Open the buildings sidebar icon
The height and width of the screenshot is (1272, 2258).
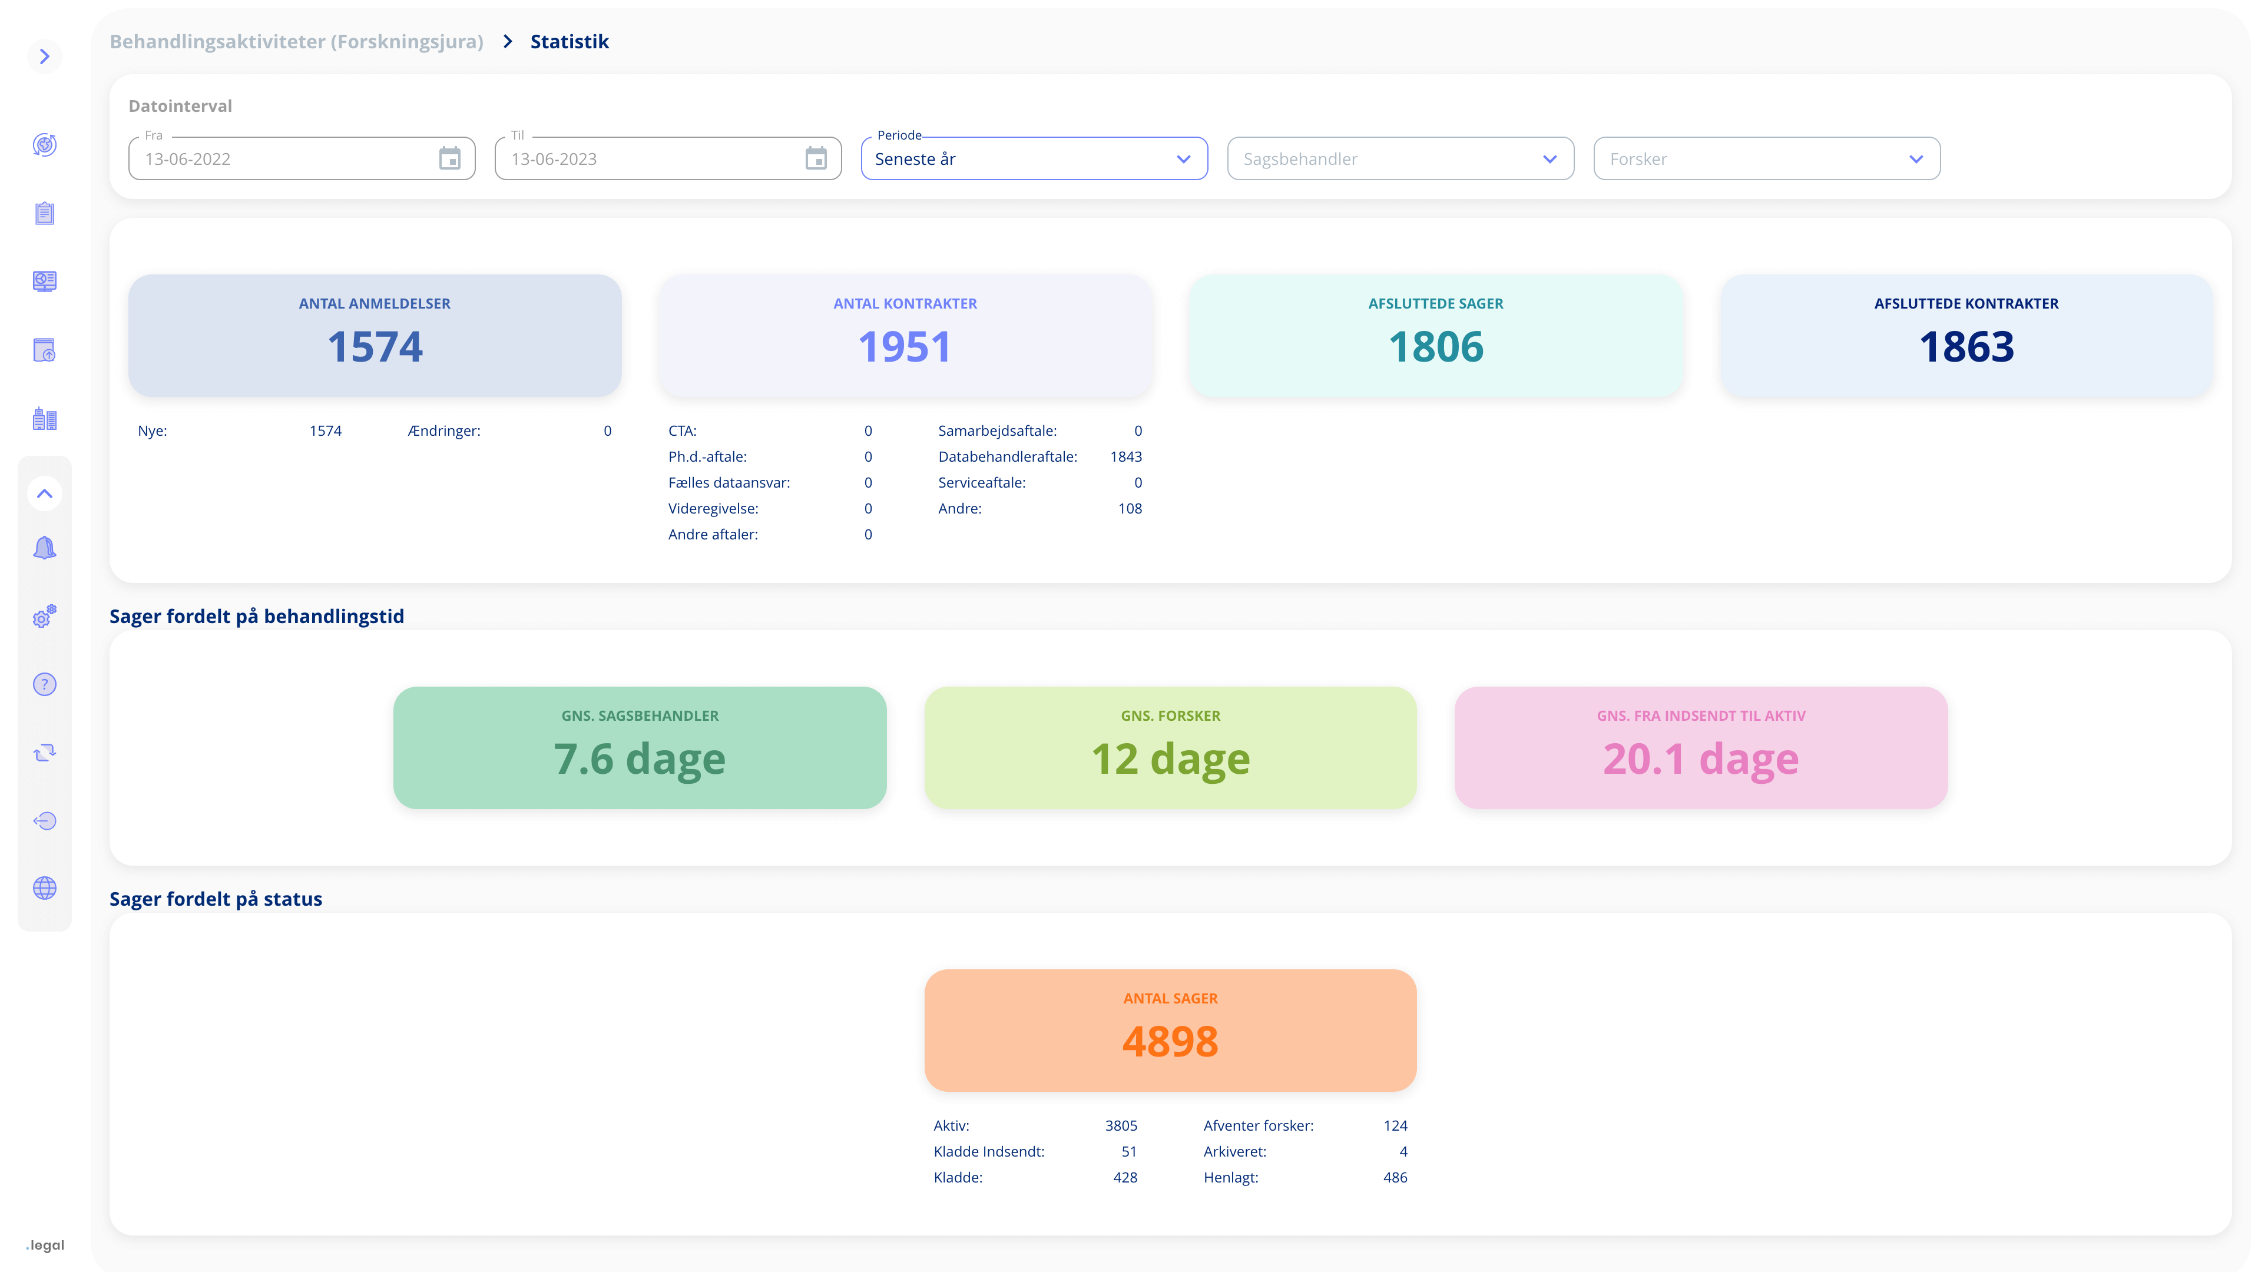45,418
